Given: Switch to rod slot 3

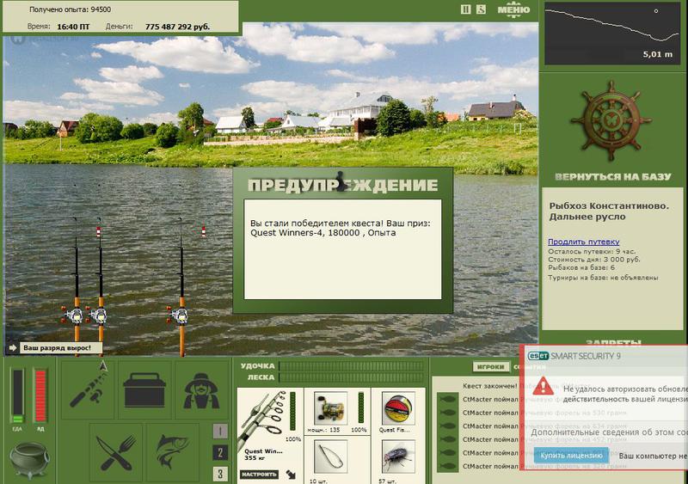Looking at the screenshot, I should coord(220,474).
